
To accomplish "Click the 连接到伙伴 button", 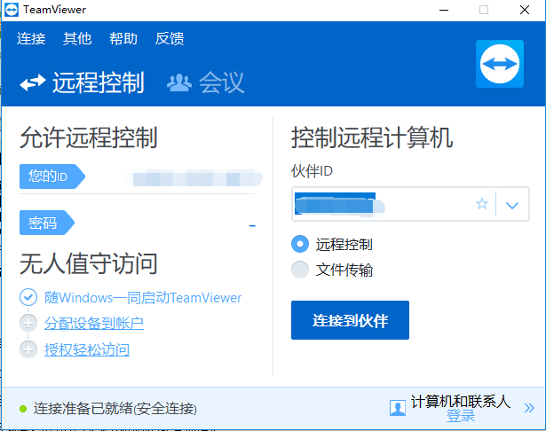I will pos(350,319).
